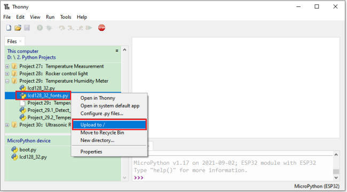Open the View menu

tap(35, 17)
